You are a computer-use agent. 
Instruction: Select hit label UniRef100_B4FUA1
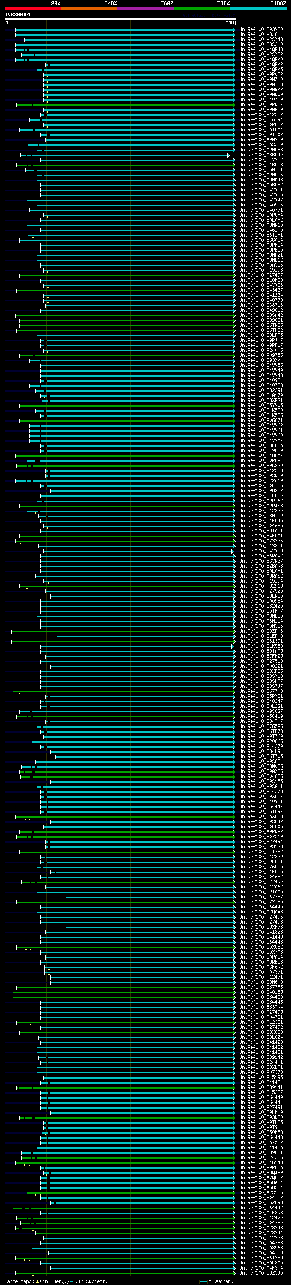point(261,536)
